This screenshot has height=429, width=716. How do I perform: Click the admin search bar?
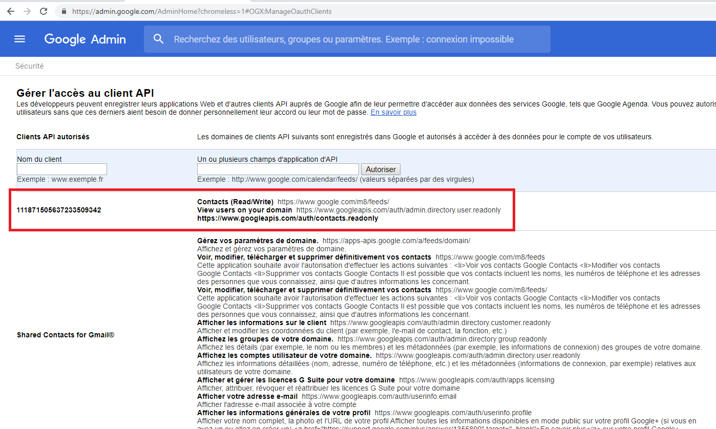(x=348, y=39)
